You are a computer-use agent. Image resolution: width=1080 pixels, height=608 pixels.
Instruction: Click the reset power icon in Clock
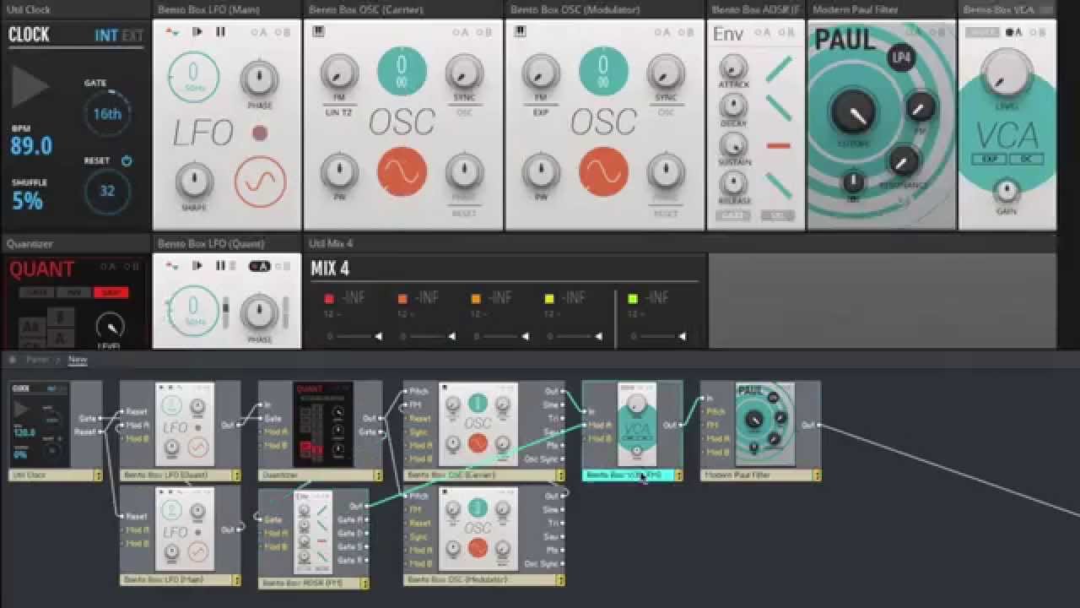[x=127, y=160]
